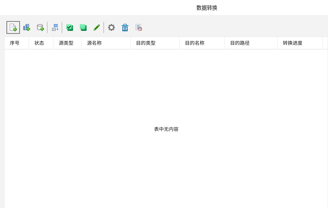
Task: Click the add table data icon
Action: [27, 27]
